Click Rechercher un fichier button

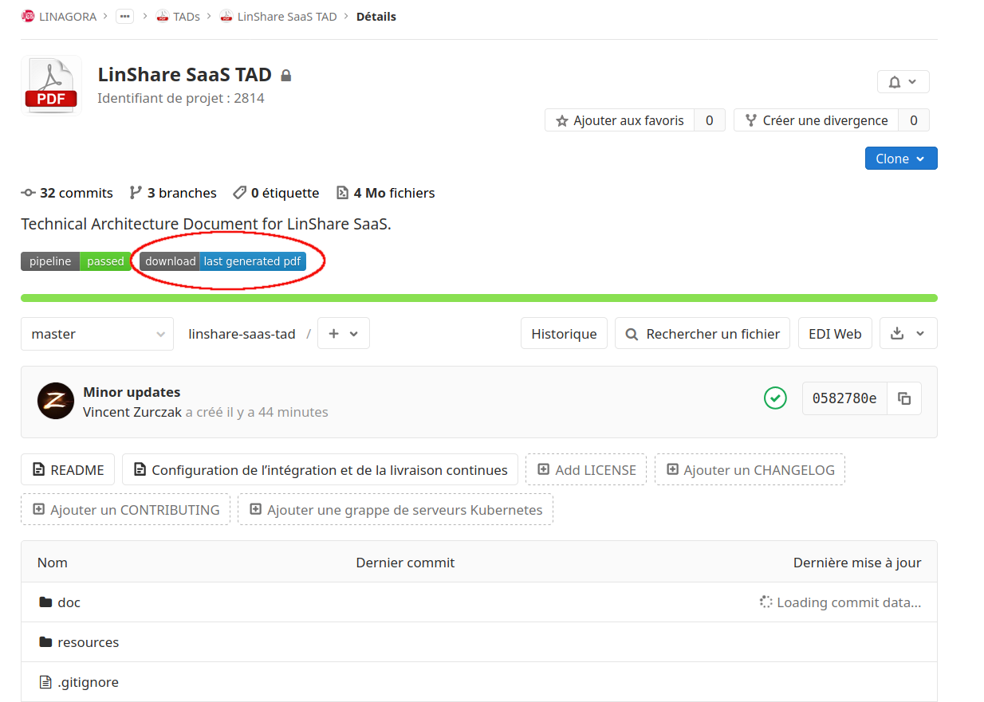[x=702, y=334]
